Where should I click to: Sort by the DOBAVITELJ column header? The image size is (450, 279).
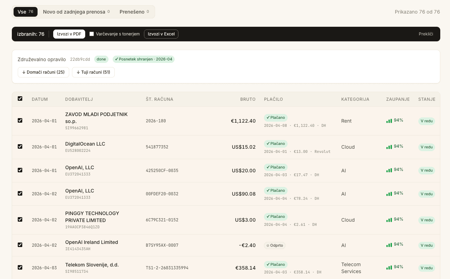[79, 99]
